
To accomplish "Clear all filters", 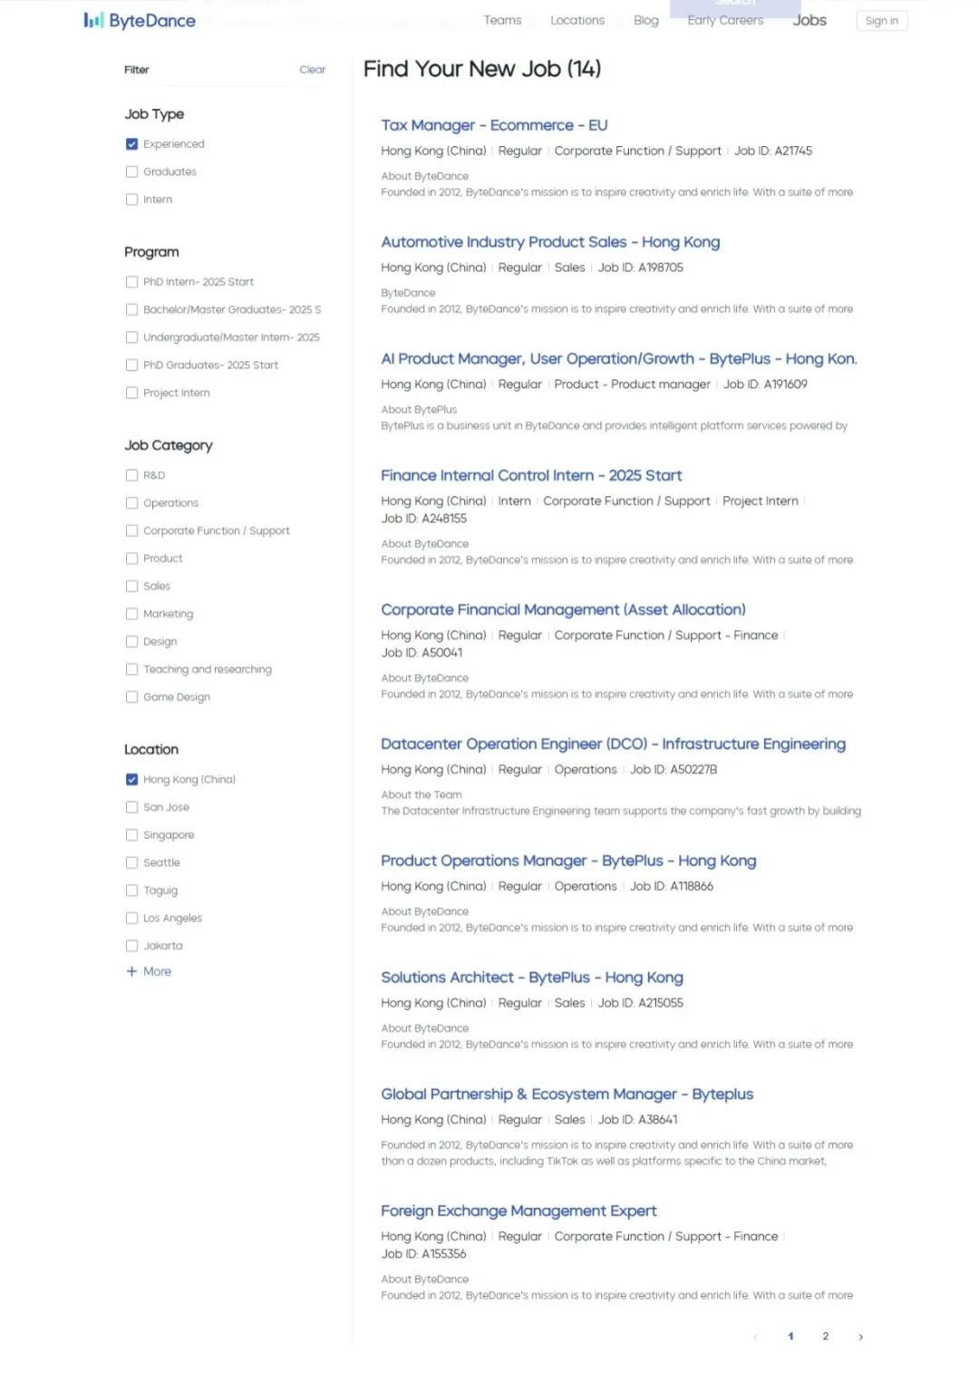I will click(x=313, y=70).
